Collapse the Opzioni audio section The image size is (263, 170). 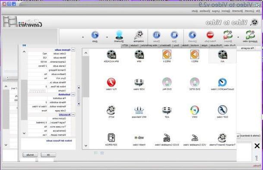73,50
